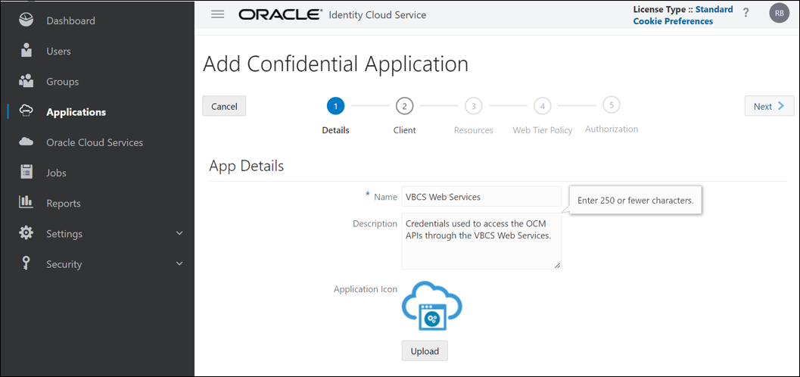
Task: Click the Oracle logo
Action: [x=280, y=14]
